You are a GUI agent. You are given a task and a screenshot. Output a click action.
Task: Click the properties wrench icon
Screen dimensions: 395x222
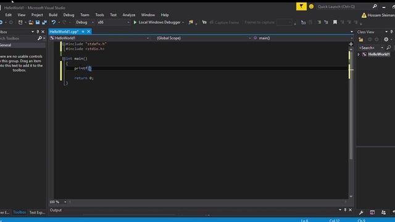point(361,213)
